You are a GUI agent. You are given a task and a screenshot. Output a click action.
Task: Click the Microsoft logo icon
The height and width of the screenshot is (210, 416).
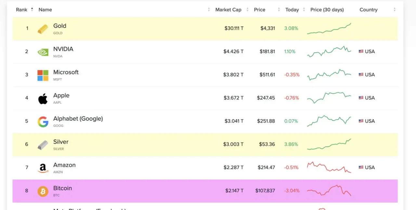[43, 75]
